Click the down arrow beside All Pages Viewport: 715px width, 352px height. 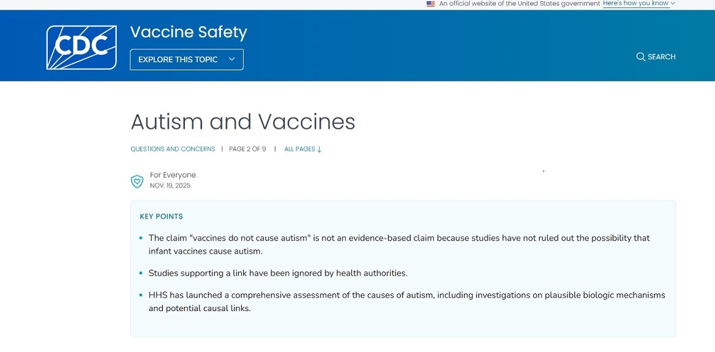coord(320,149)
